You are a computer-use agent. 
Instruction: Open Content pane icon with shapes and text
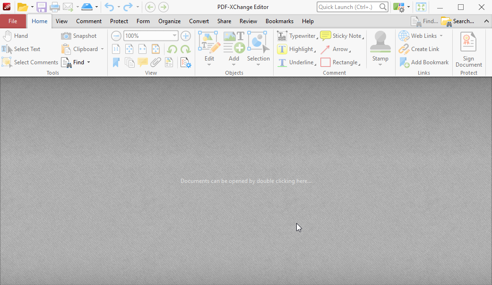(x=169, y=62)
